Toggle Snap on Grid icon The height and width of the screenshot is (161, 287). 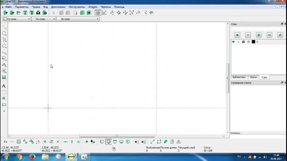(19, 142)
